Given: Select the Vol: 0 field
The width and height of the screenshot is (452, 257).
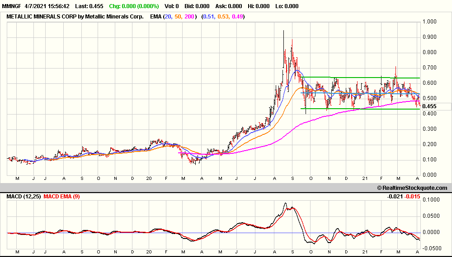Looking at the screenshot, I should [171, 6].
